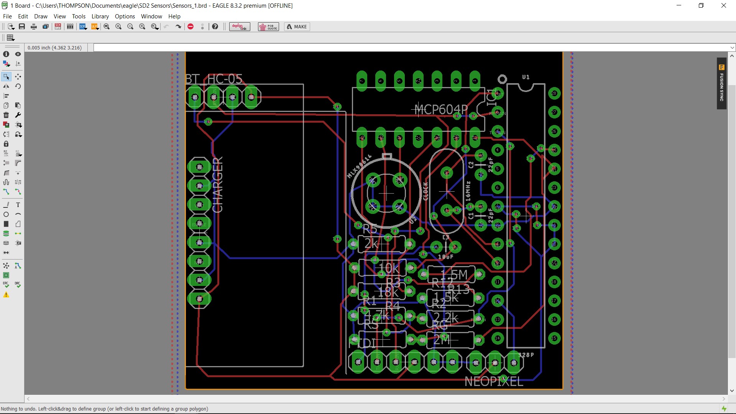Click the red Stop command button
The height and width of the screenshot is (414, 736).
[x=191, y=26]
